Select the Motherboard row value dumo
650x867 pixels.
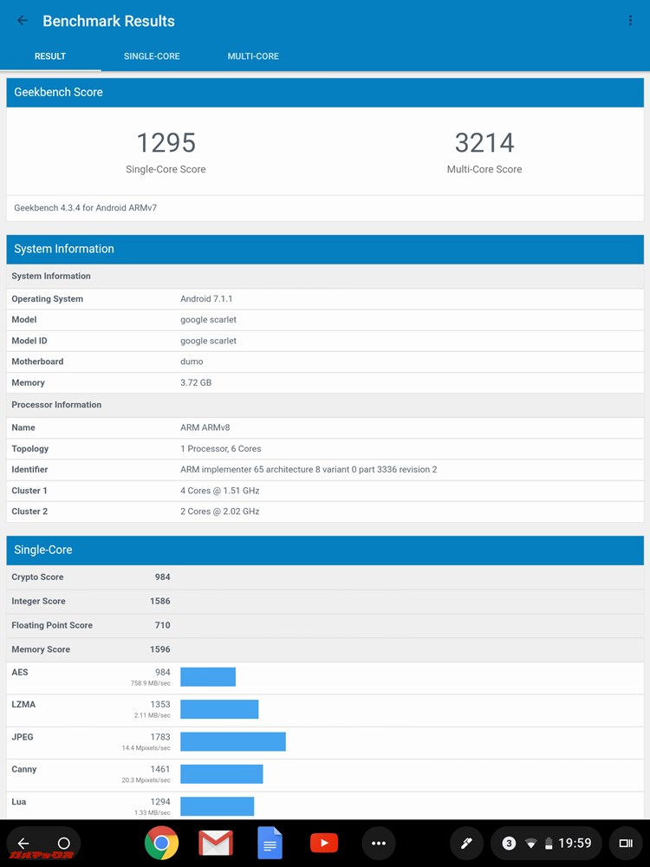pos(192,362)
